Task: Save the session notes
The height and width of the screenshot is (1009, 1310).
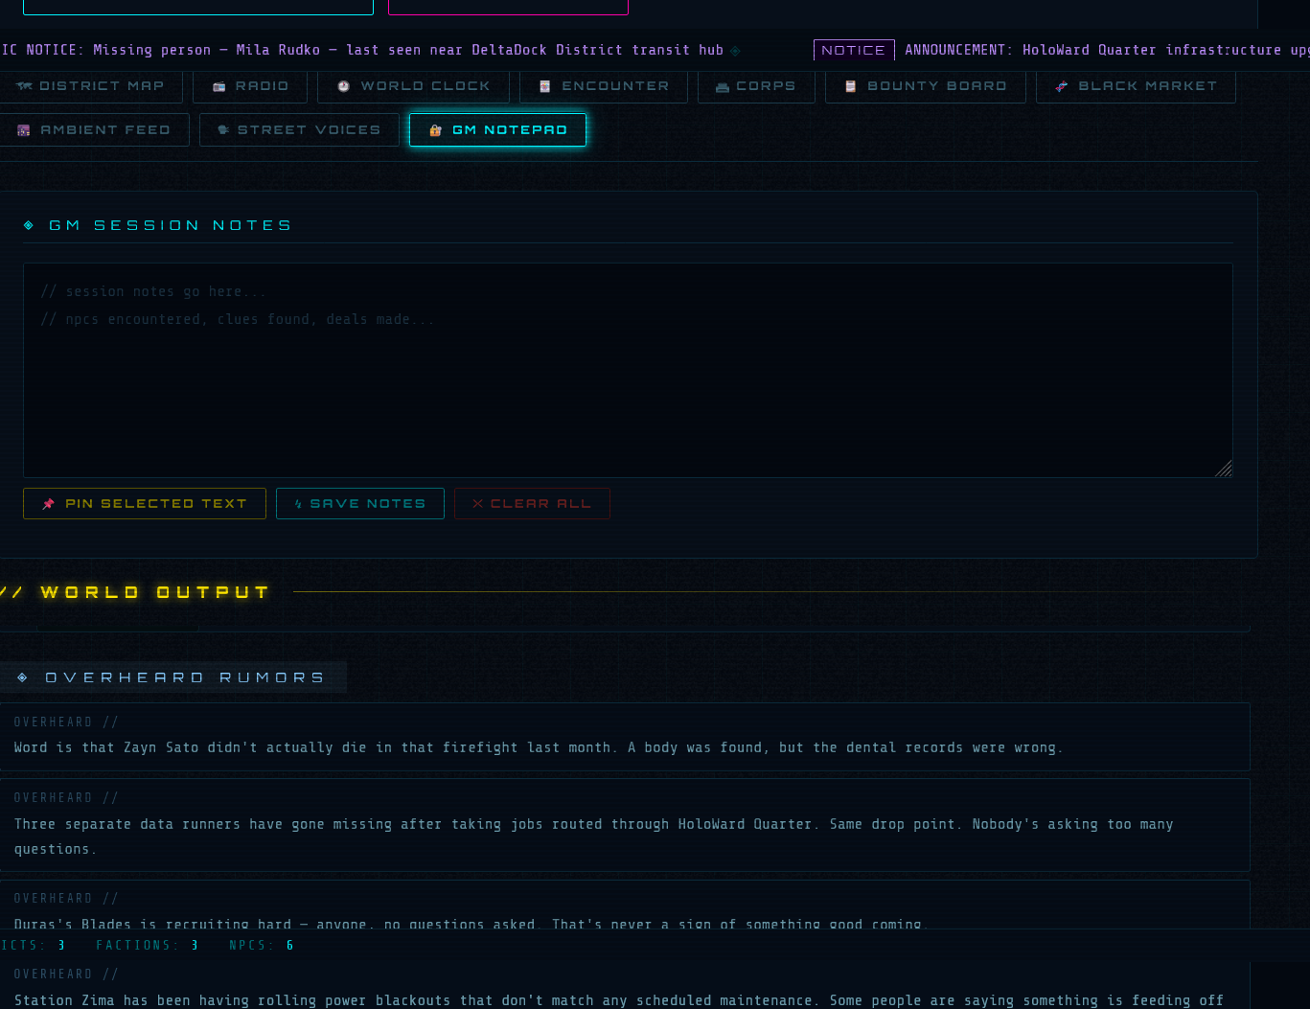Action: pyautogui.click(x=360, y=504)
